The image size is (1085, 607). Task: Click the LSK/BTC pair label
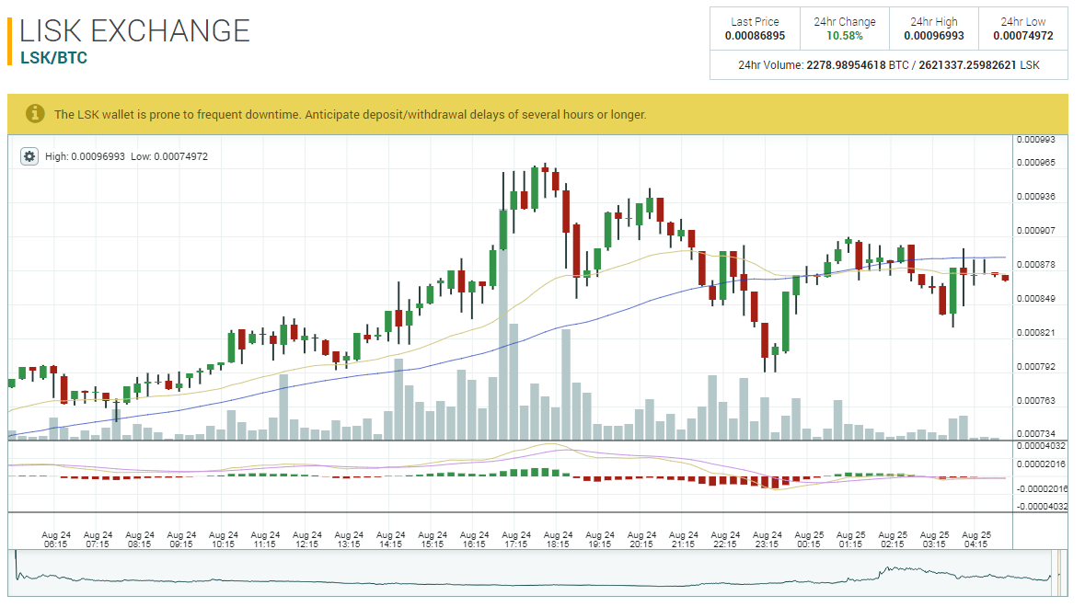tap(54, 58)
